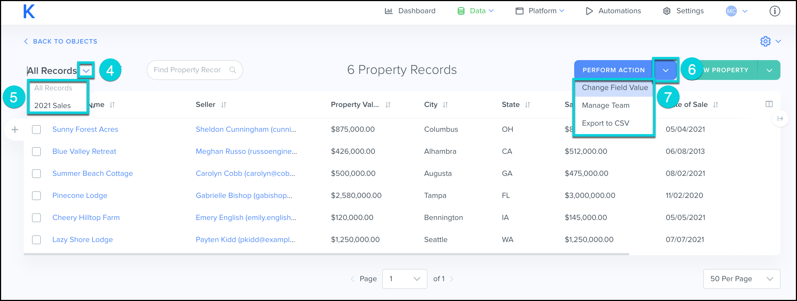
Task: Sort by Seller column arrows
Action: (223, 105)
